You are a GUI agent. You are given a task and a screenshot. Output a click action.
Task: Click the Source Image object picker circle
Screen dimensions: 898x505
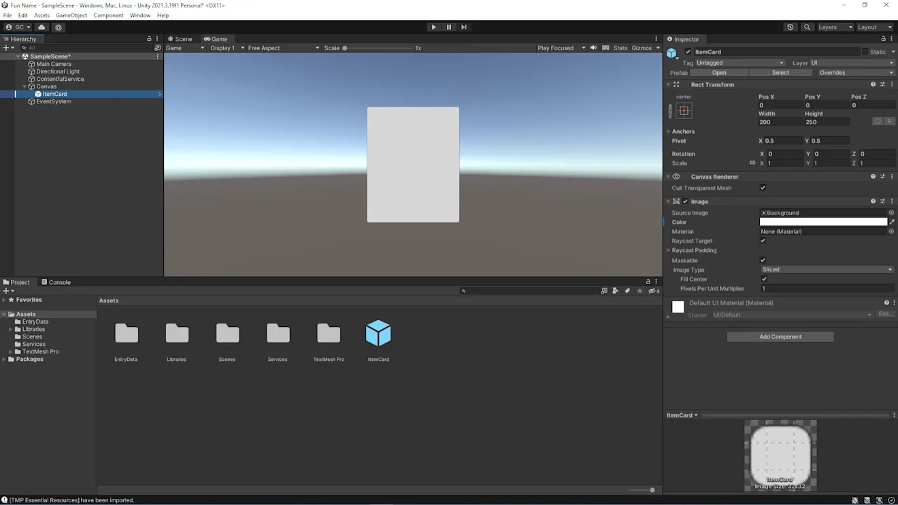[x=891, y=213]
